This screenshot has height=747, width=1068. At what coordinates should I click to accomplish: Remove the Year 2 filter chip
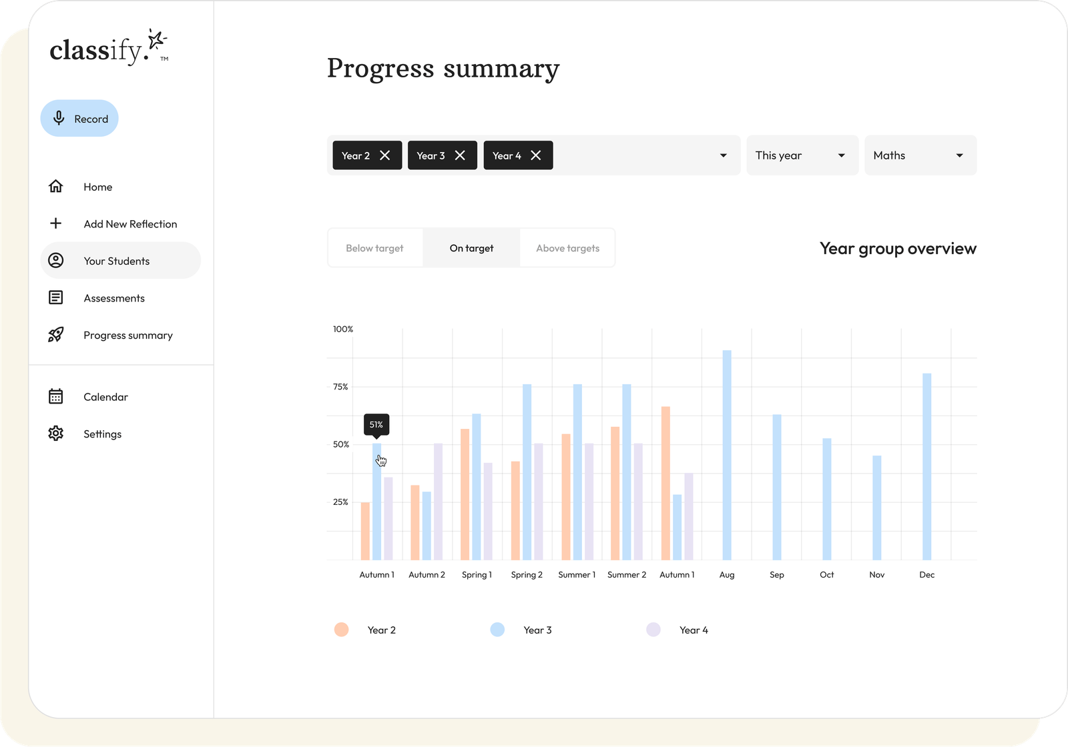click(385, 155)
